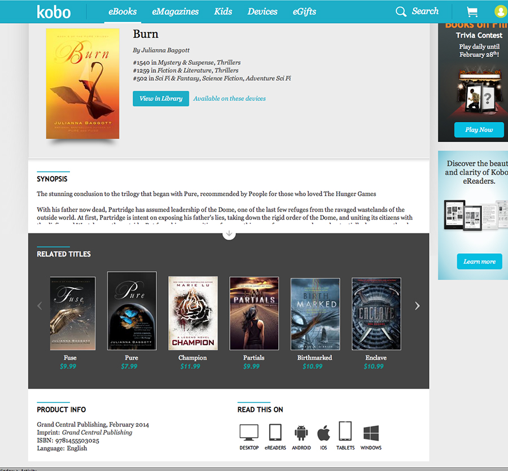Open the Pure book cover
Image resolution: width=508 pixels, height=471 pixels.
(132, 311)
